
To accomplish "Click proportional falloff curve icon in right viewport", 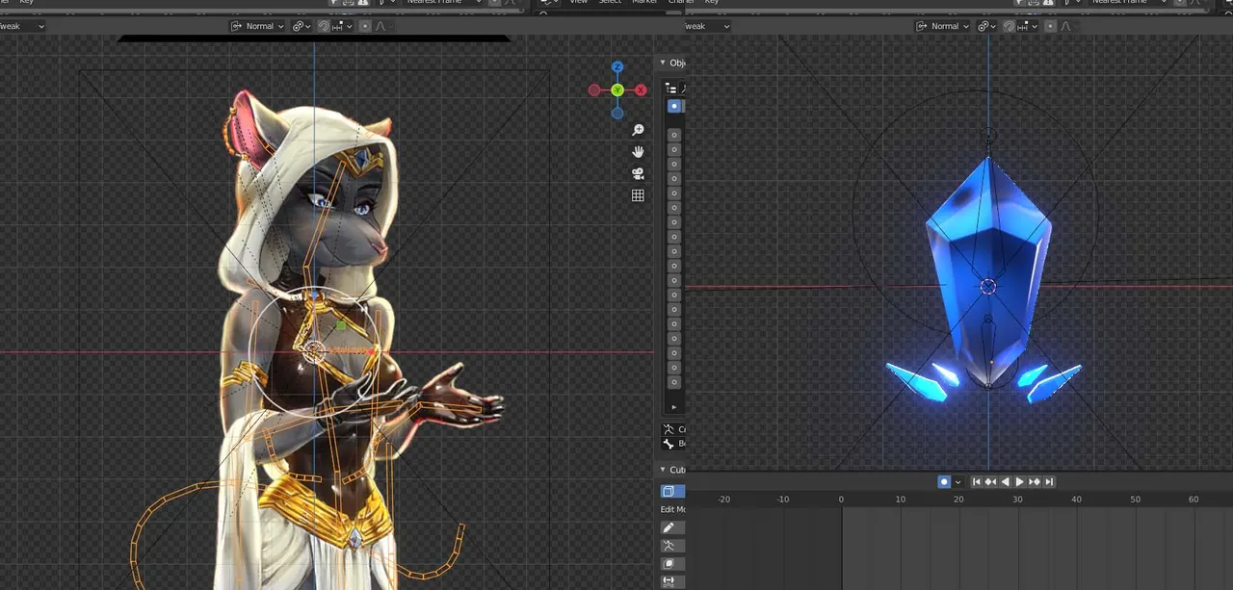I will point(1065,26).
